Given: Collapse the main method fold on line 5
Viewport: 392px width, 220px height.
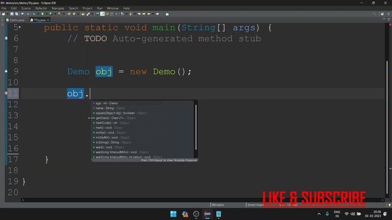Looking at the screenshot, I should pyautogui.click(x=20, y=27).
